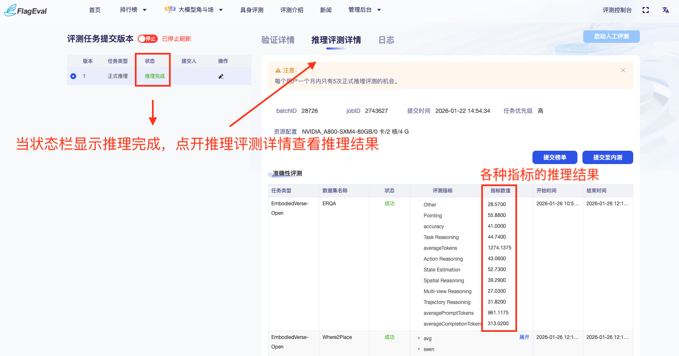Screen dimensions: 679x356
Task: Toggle fullscreen mode icon
Action: pyautogui.click(x=645, y=10)
